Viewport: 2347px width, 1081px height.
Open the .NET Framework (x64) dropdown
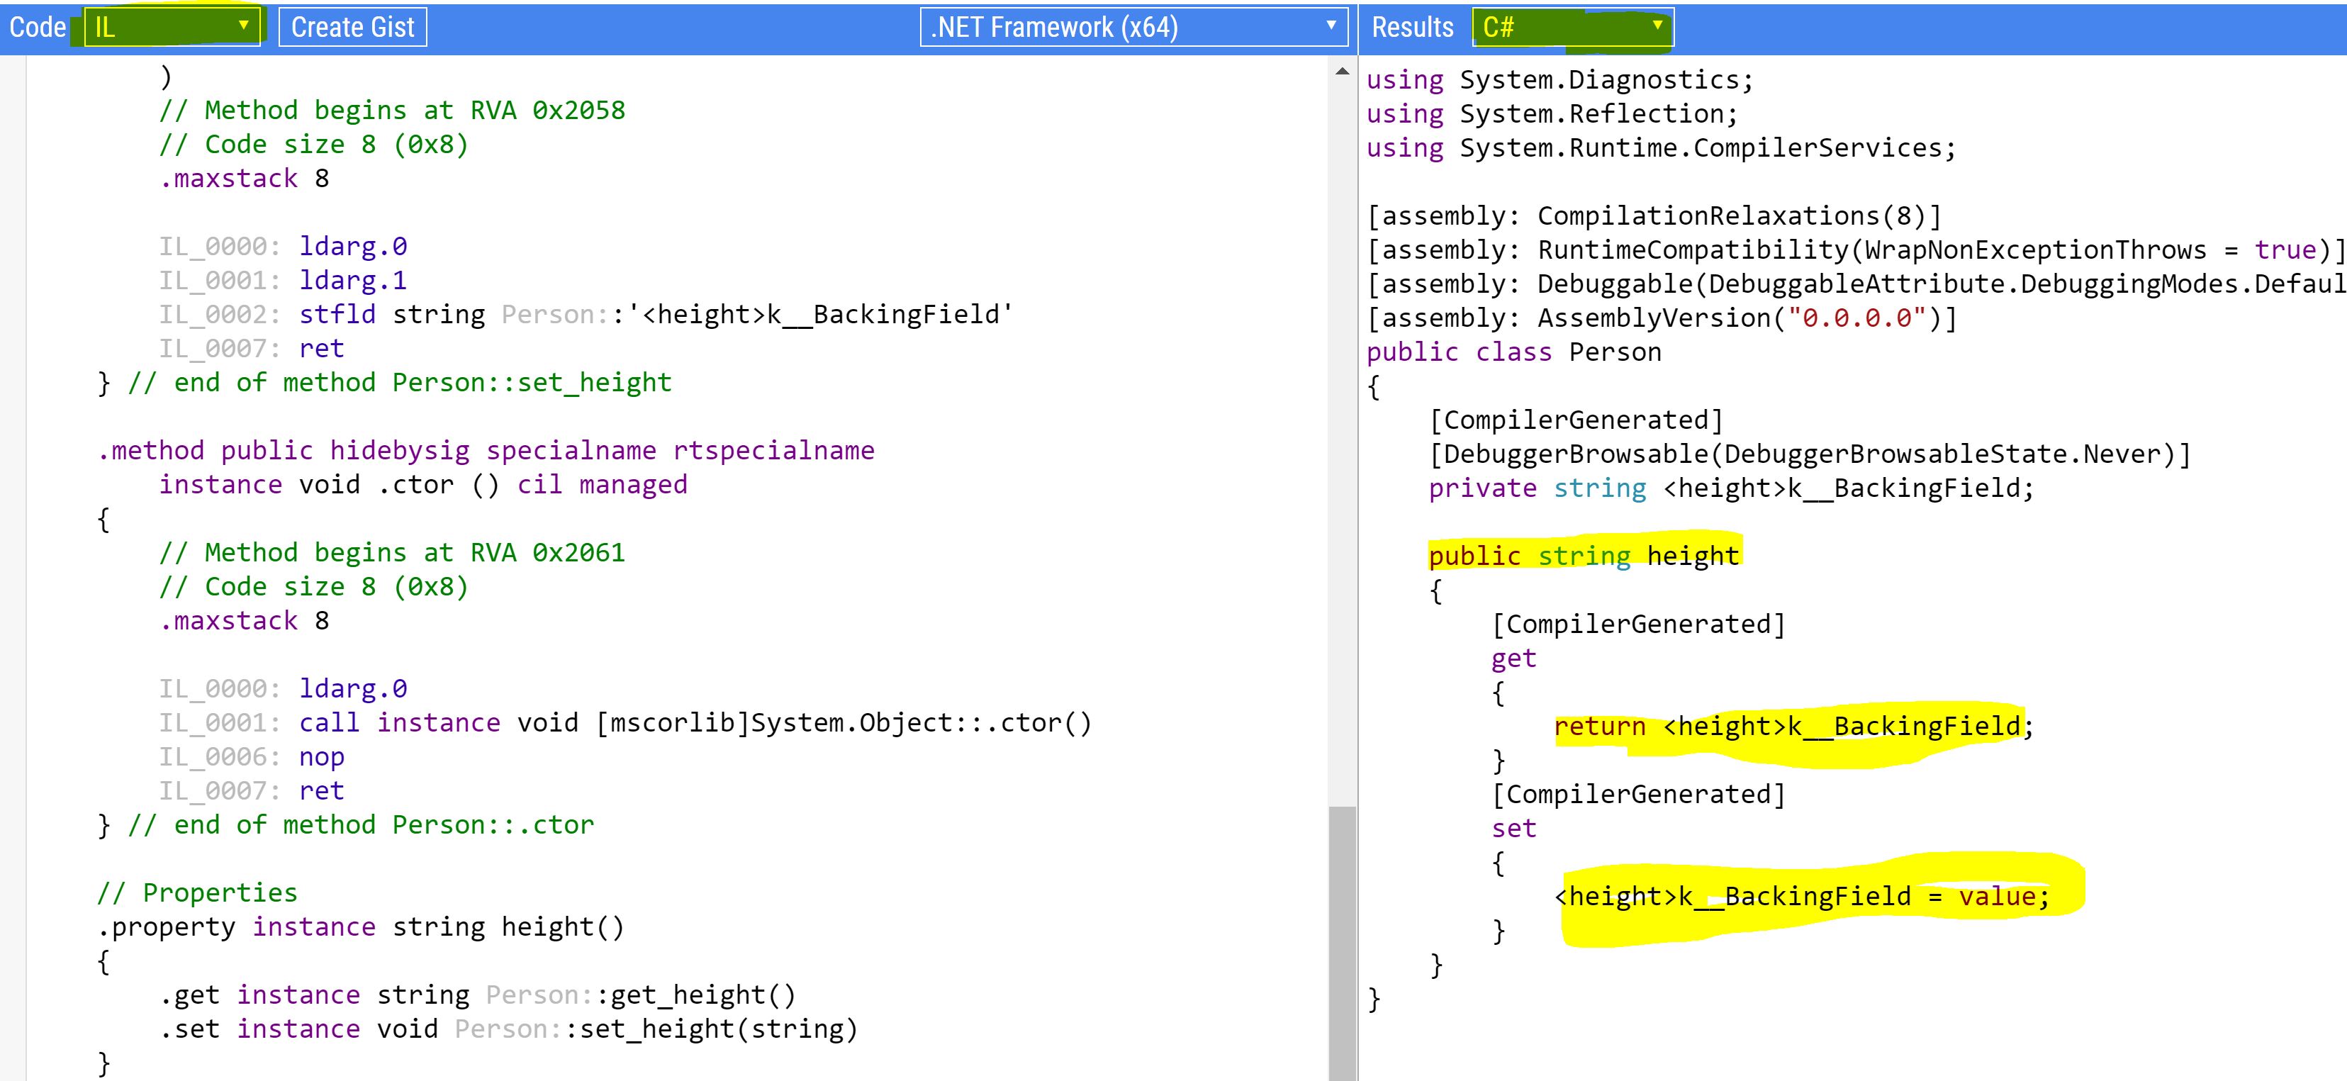[1133, 26]
